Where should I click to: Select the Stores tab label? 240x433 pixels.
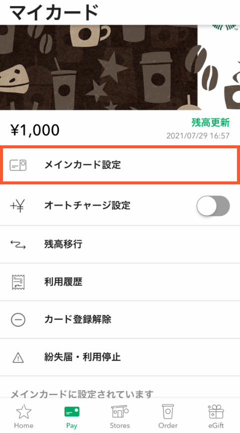[120, 425]
